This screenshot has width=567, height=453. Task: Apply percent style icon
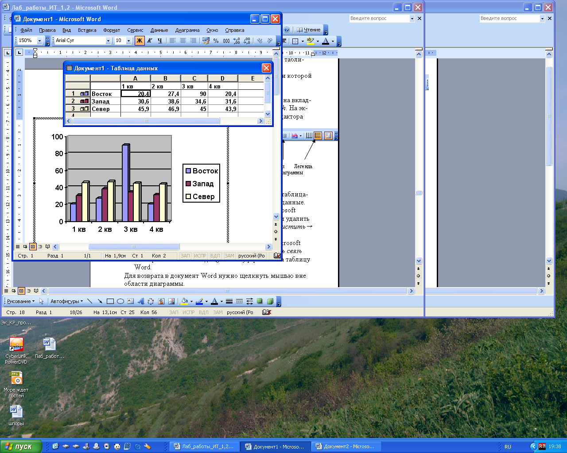pyautogui.click(x=216, y=41)
